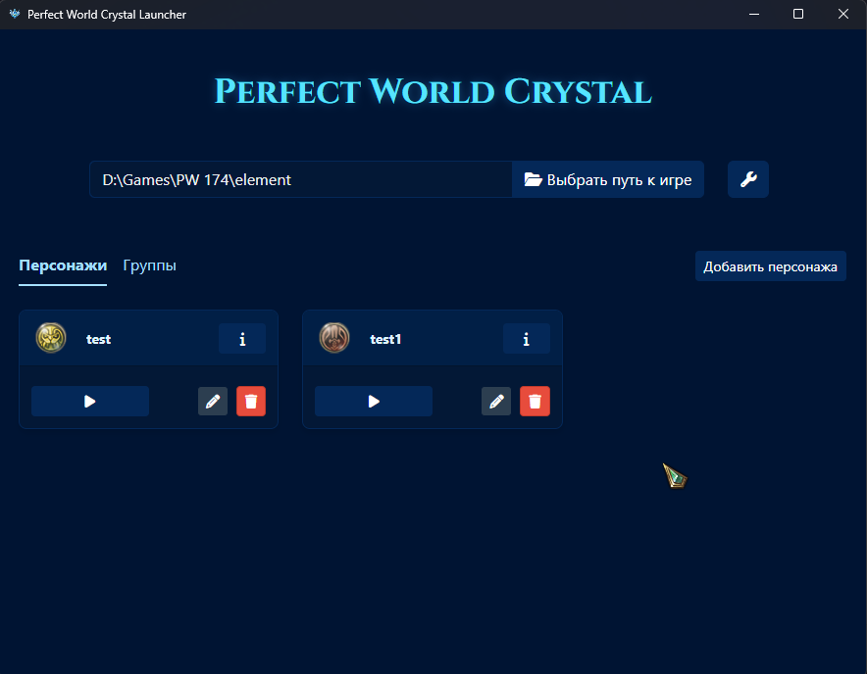Edit the test1 character with pencil icon
Viewport: 867px width, 674px height.
click(496, 401)
